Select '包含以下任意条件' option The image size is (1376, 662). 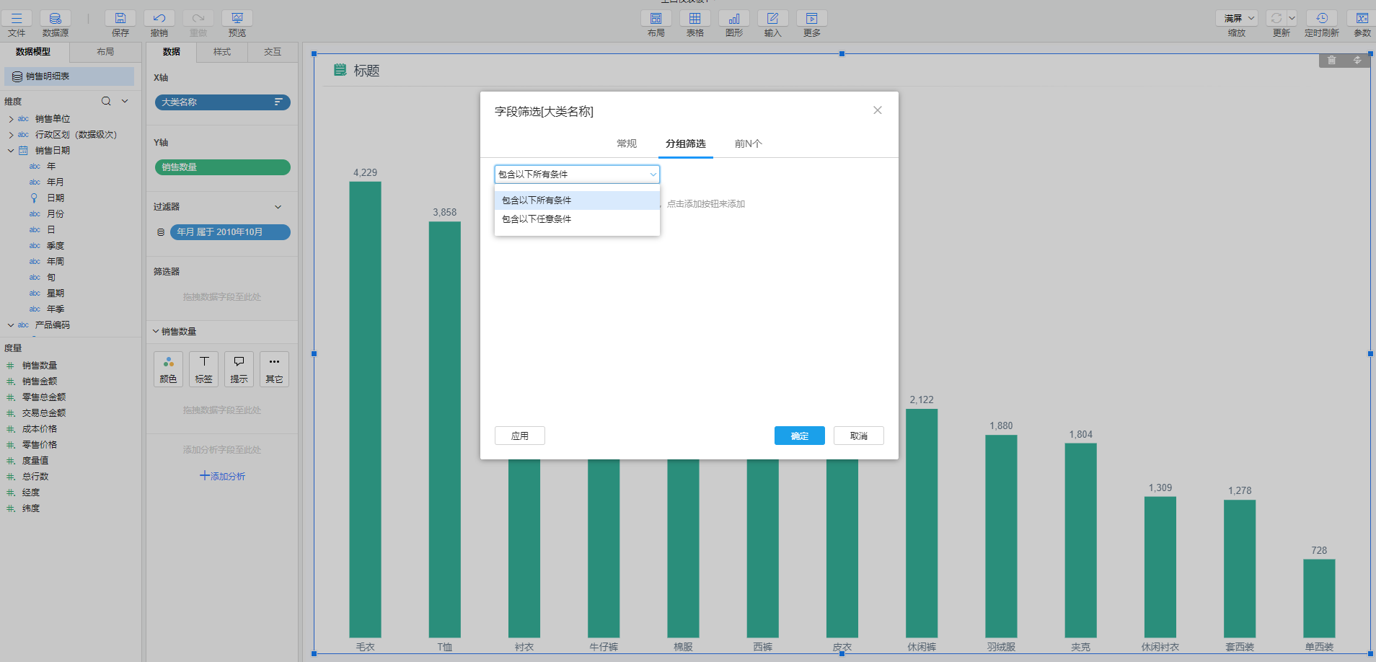(x=537, y=219)
